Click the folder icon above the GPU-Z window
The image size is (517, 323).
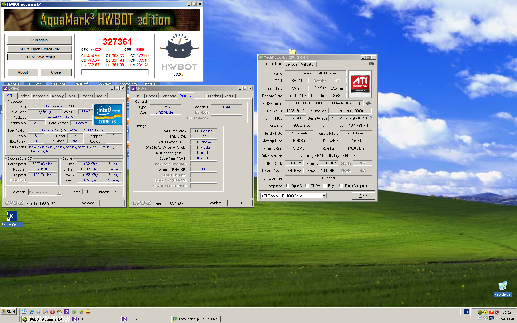tap(292, 51)
